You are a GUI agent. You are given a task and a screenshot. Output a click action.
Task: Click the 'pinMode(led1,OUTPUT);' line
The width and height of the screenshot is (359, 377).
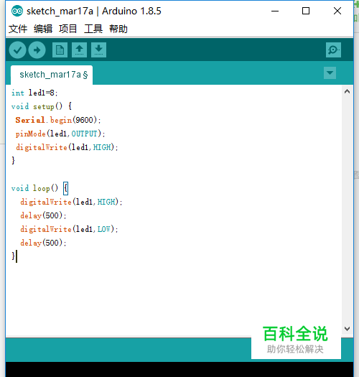(60, 134)
